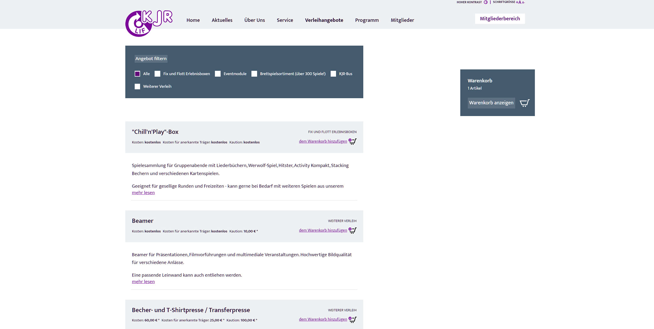Enable the Eventmodule filter checkbox
Screen dimensions: 654x329
(x=218, y=74)
